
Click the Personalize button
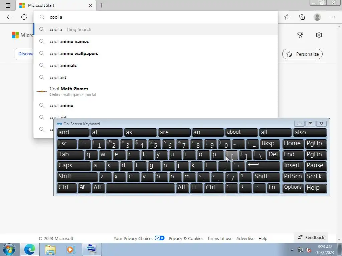(x=302, y=54)
